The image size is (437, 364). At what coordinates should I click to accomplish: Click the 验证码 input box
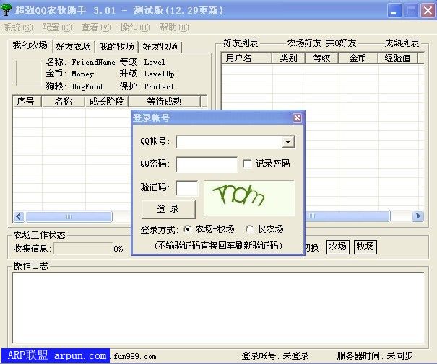pos(187,188)
